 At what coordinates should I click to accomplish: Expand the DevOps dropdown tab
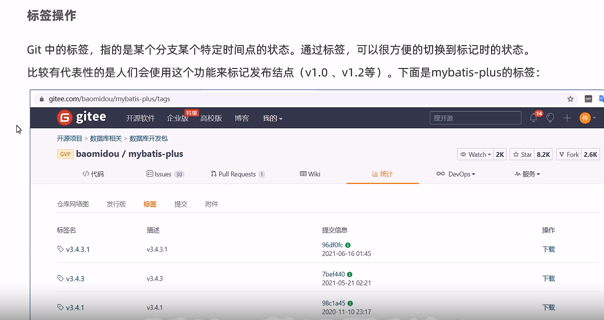tap(456, 174)
